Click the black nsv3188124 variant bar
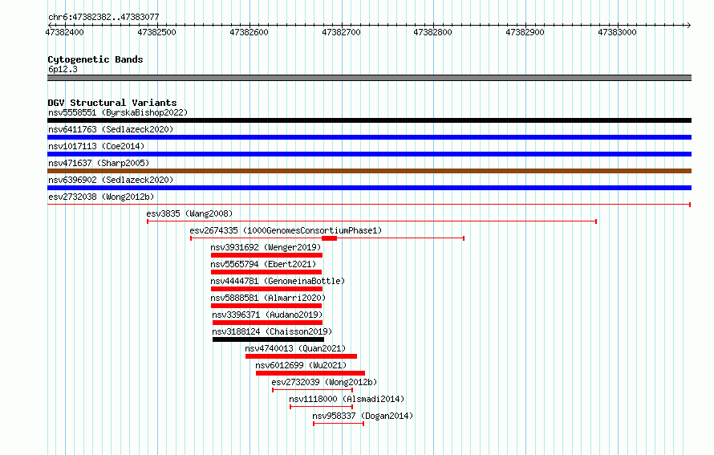 click(268, 339)
